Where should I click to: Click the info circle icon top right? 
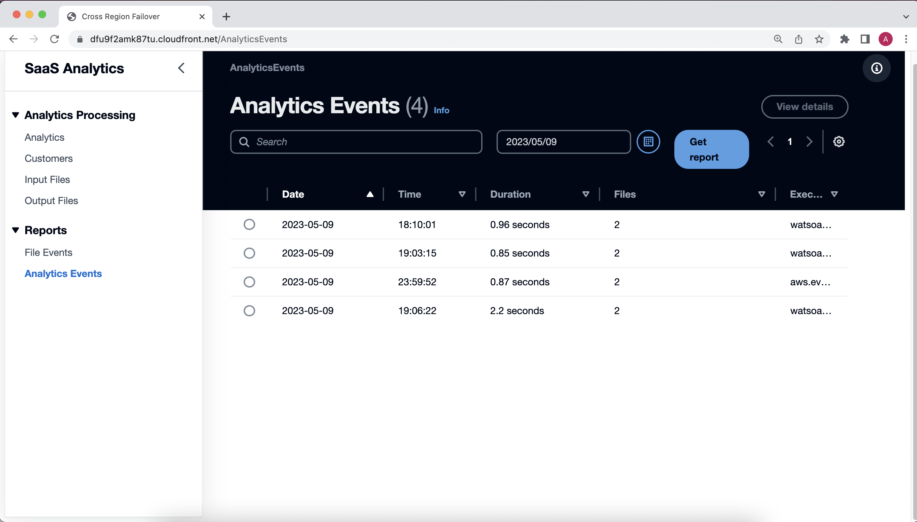coord(876,68)
